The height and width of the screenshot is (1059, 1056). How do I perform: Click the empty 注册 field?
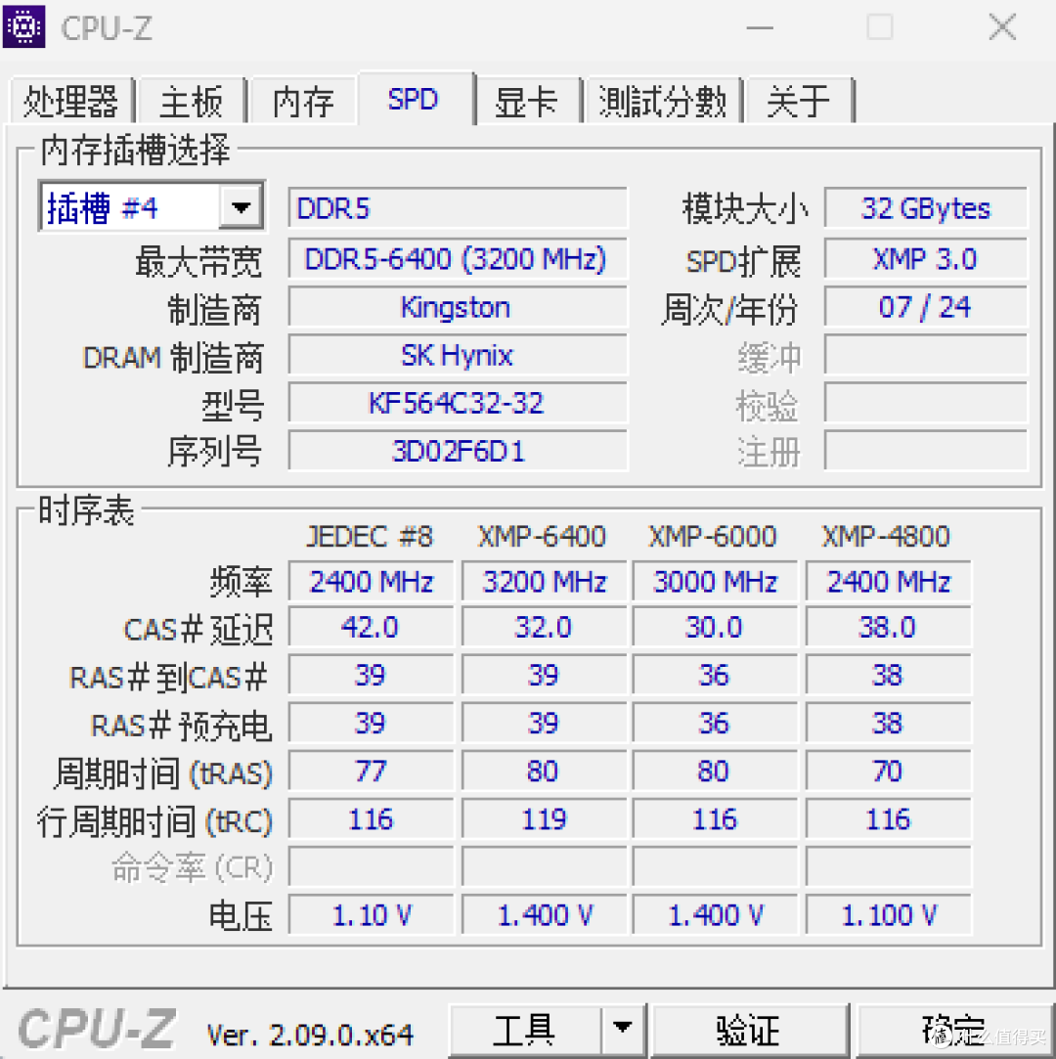(x=926, y=451)
